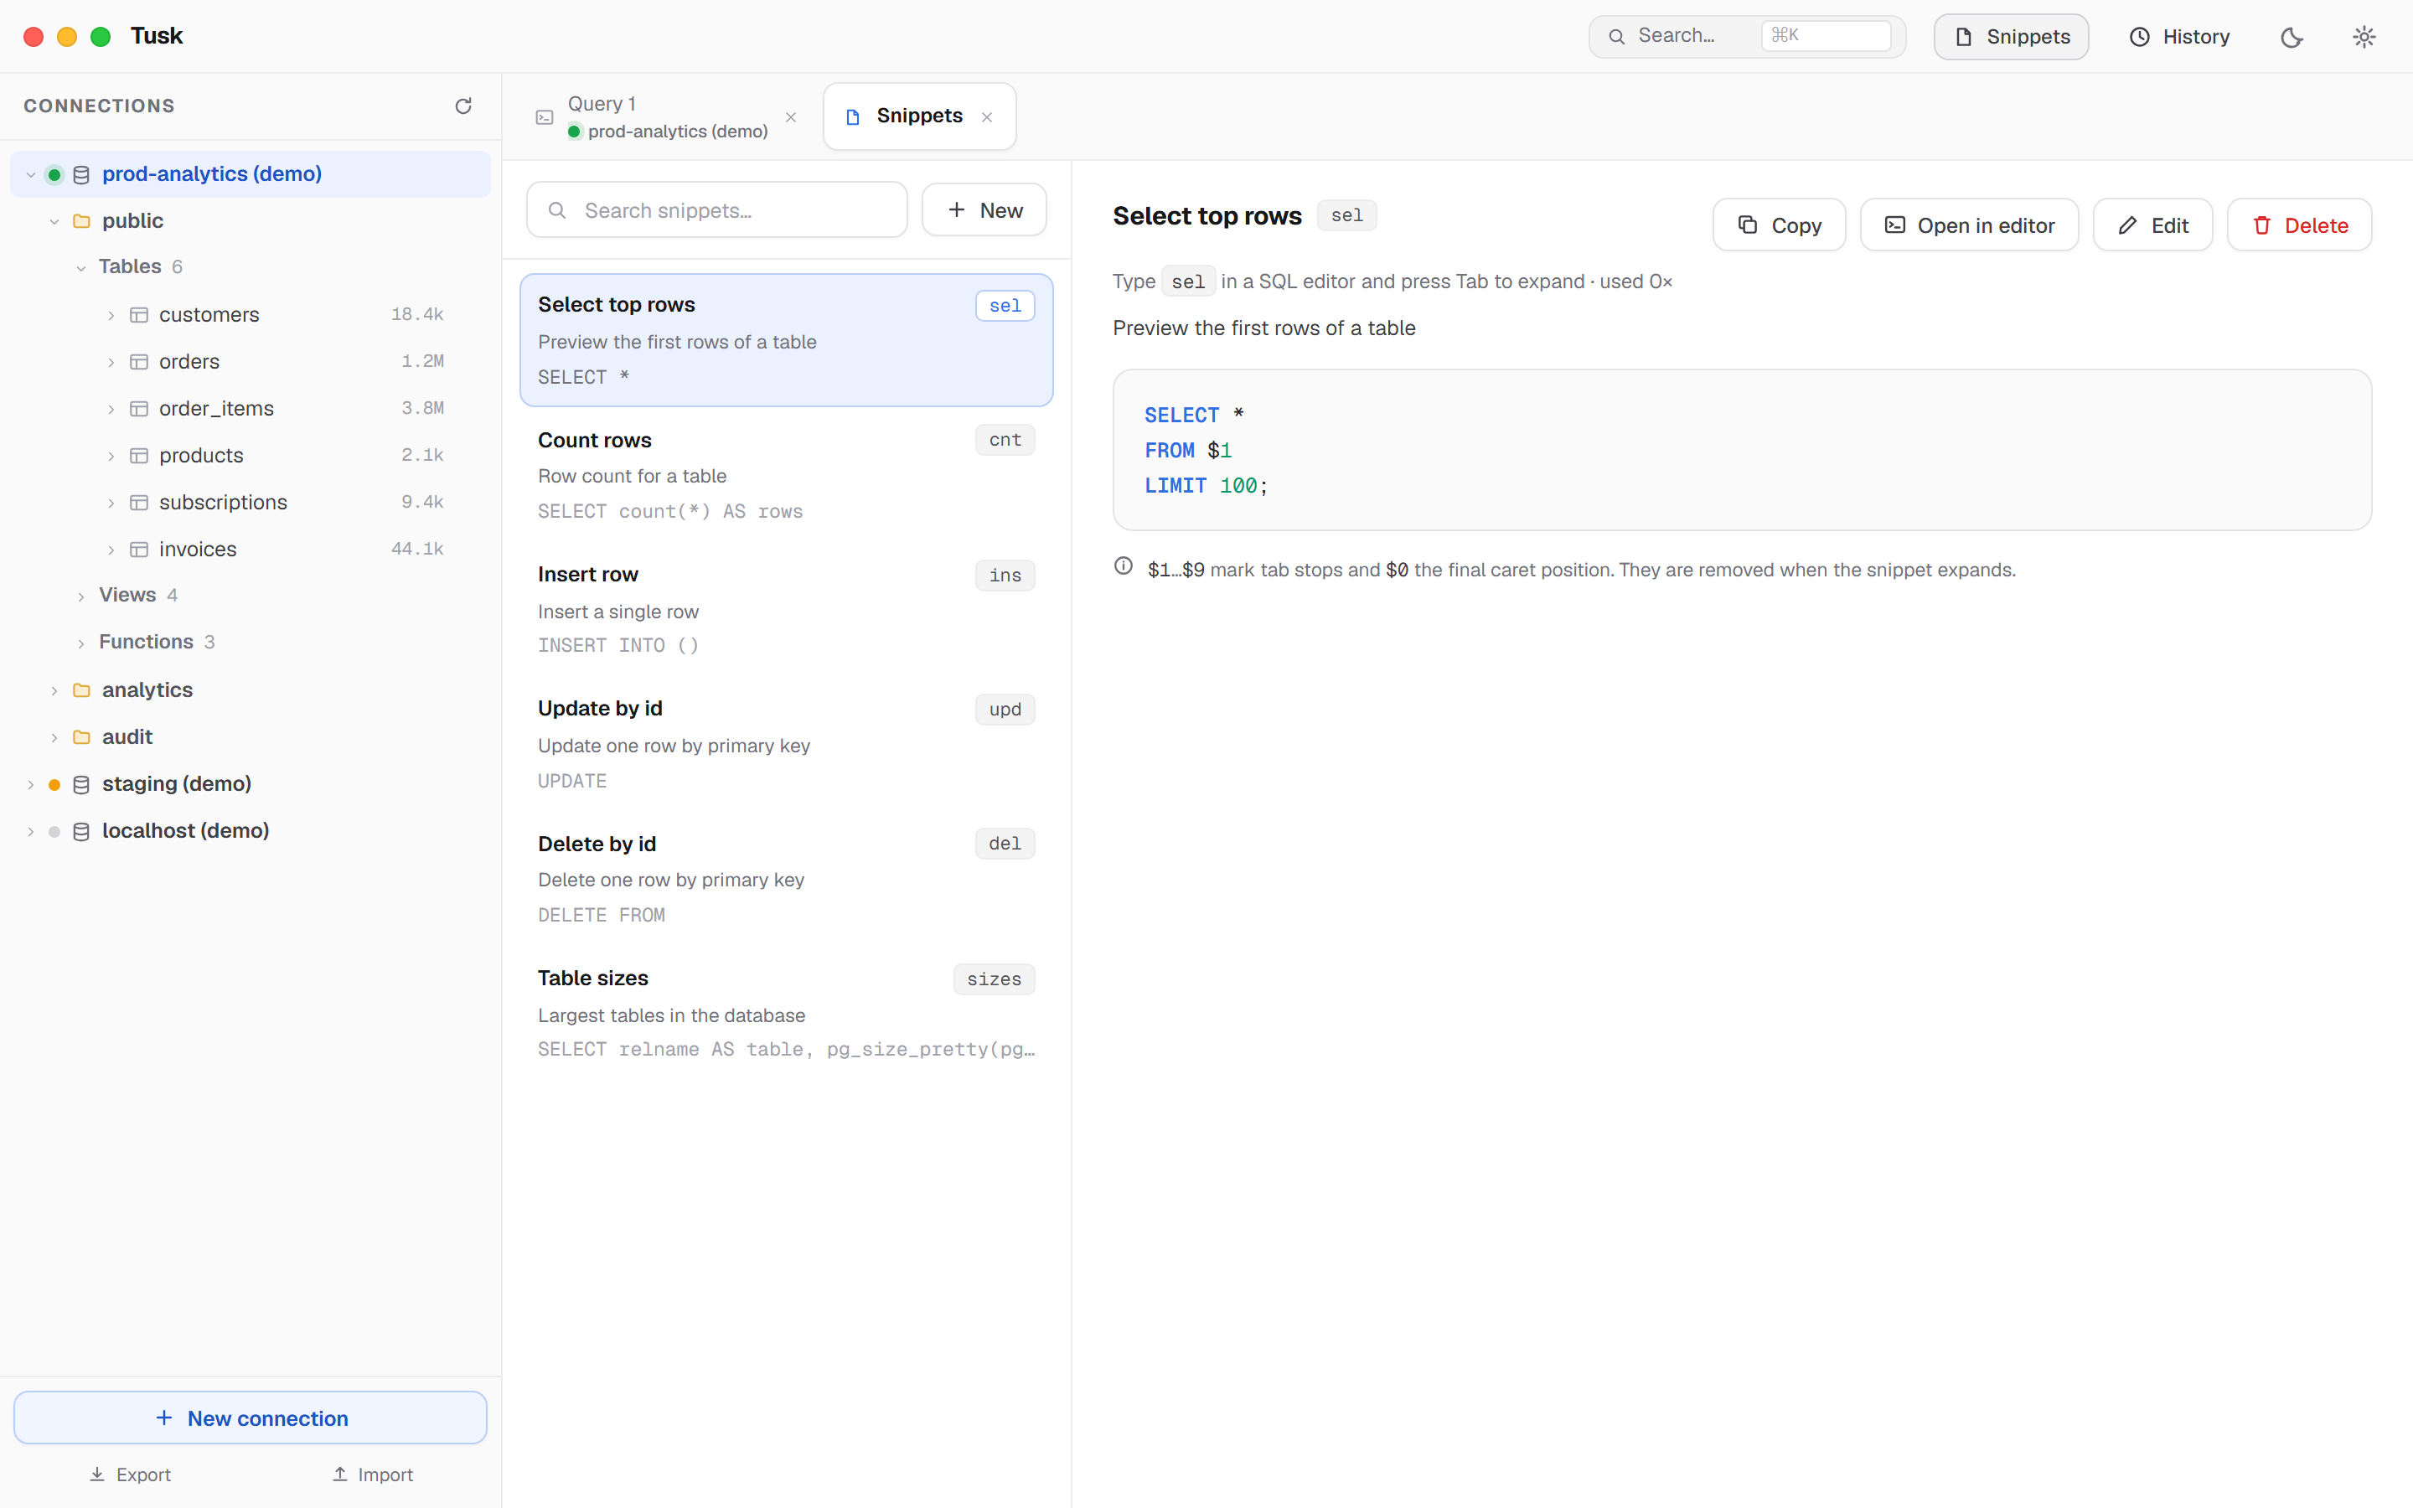Image resolution: width=2413 pixels, height=1508 pixels.
Task: Click the analytics folder icon
Action: (x=82, y=690)
